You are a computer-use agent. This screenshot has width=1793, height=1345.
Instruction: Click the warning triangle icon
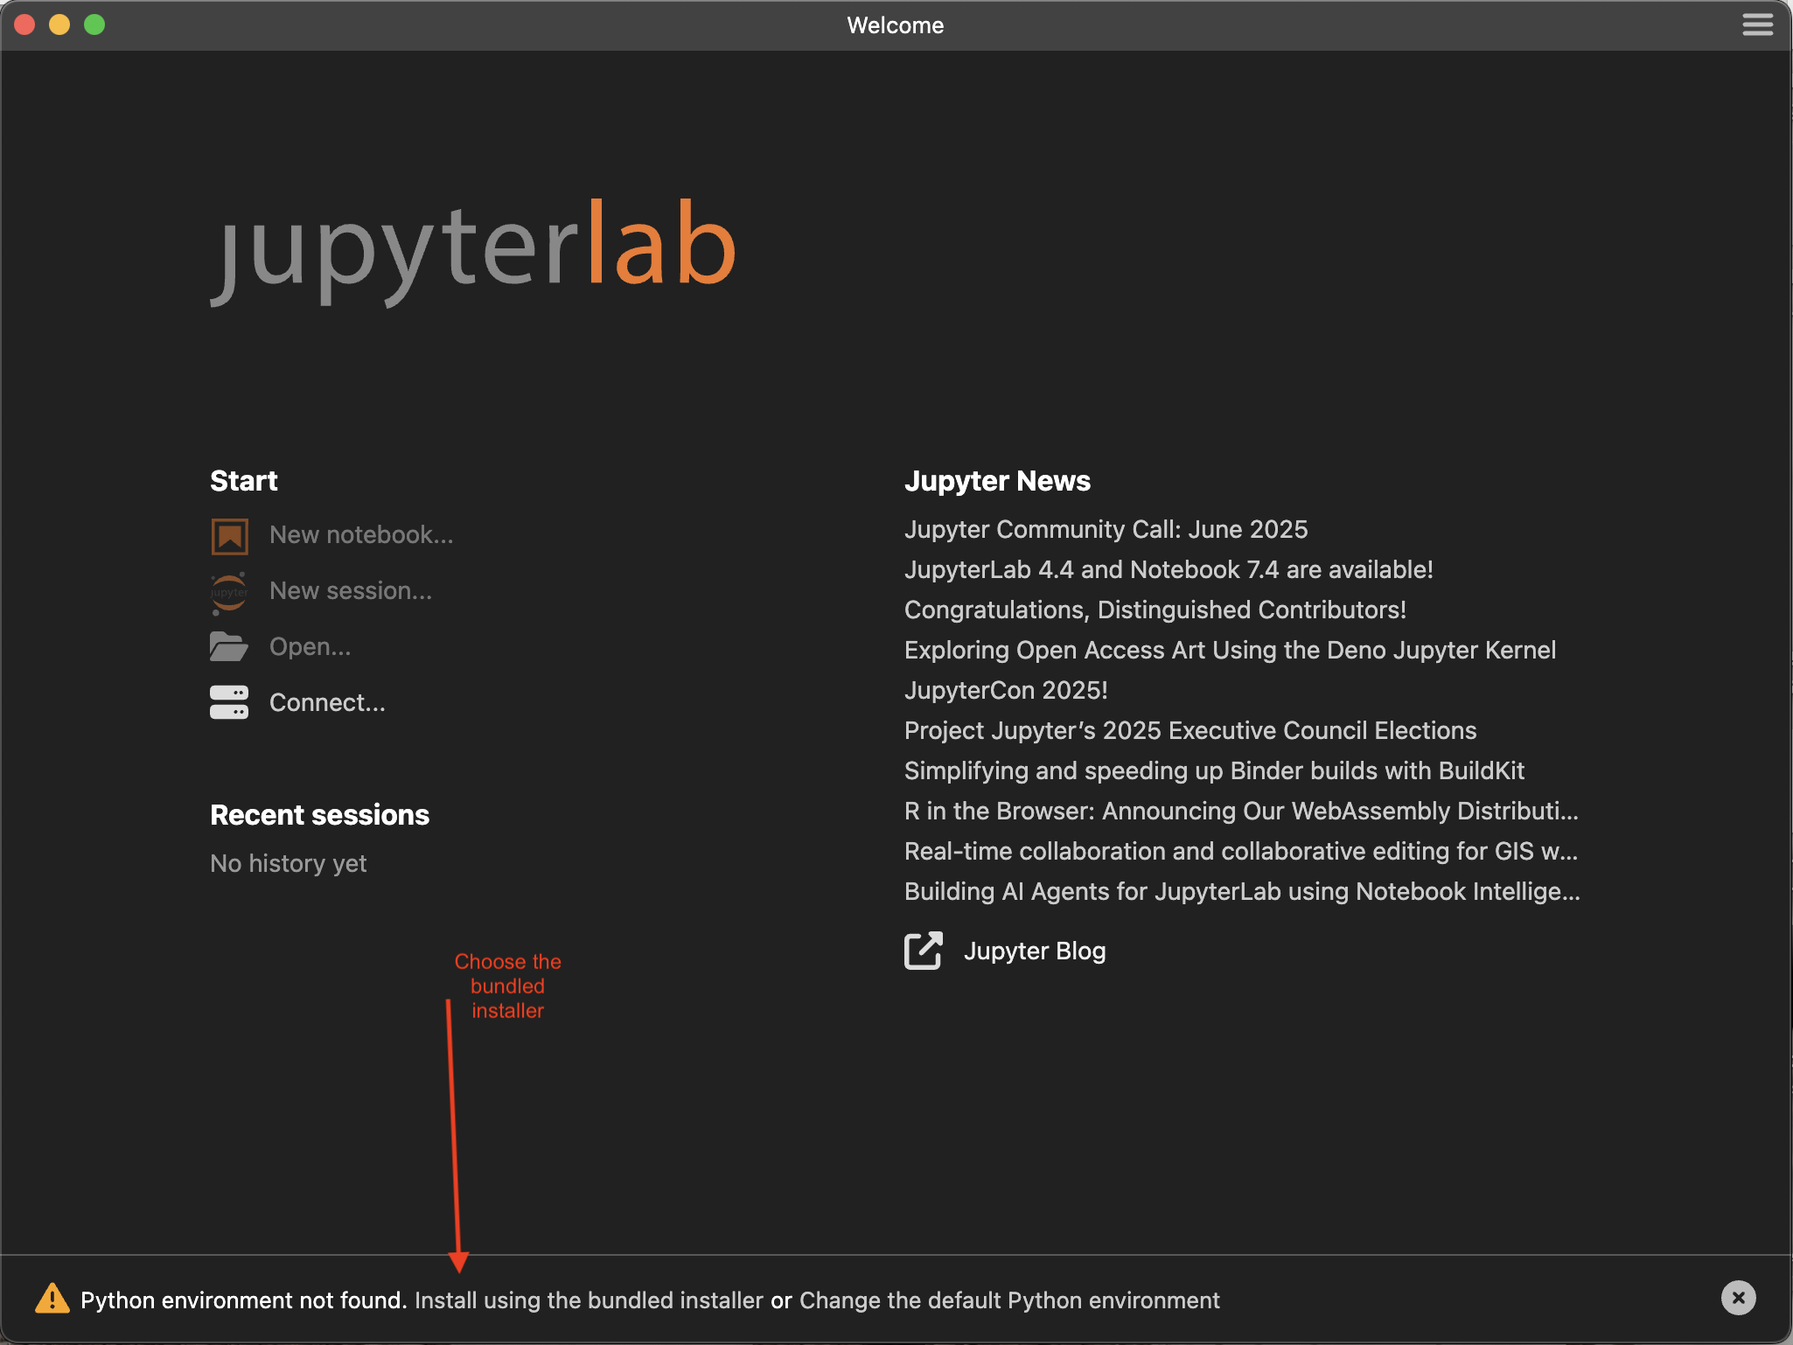(52, 1299)
